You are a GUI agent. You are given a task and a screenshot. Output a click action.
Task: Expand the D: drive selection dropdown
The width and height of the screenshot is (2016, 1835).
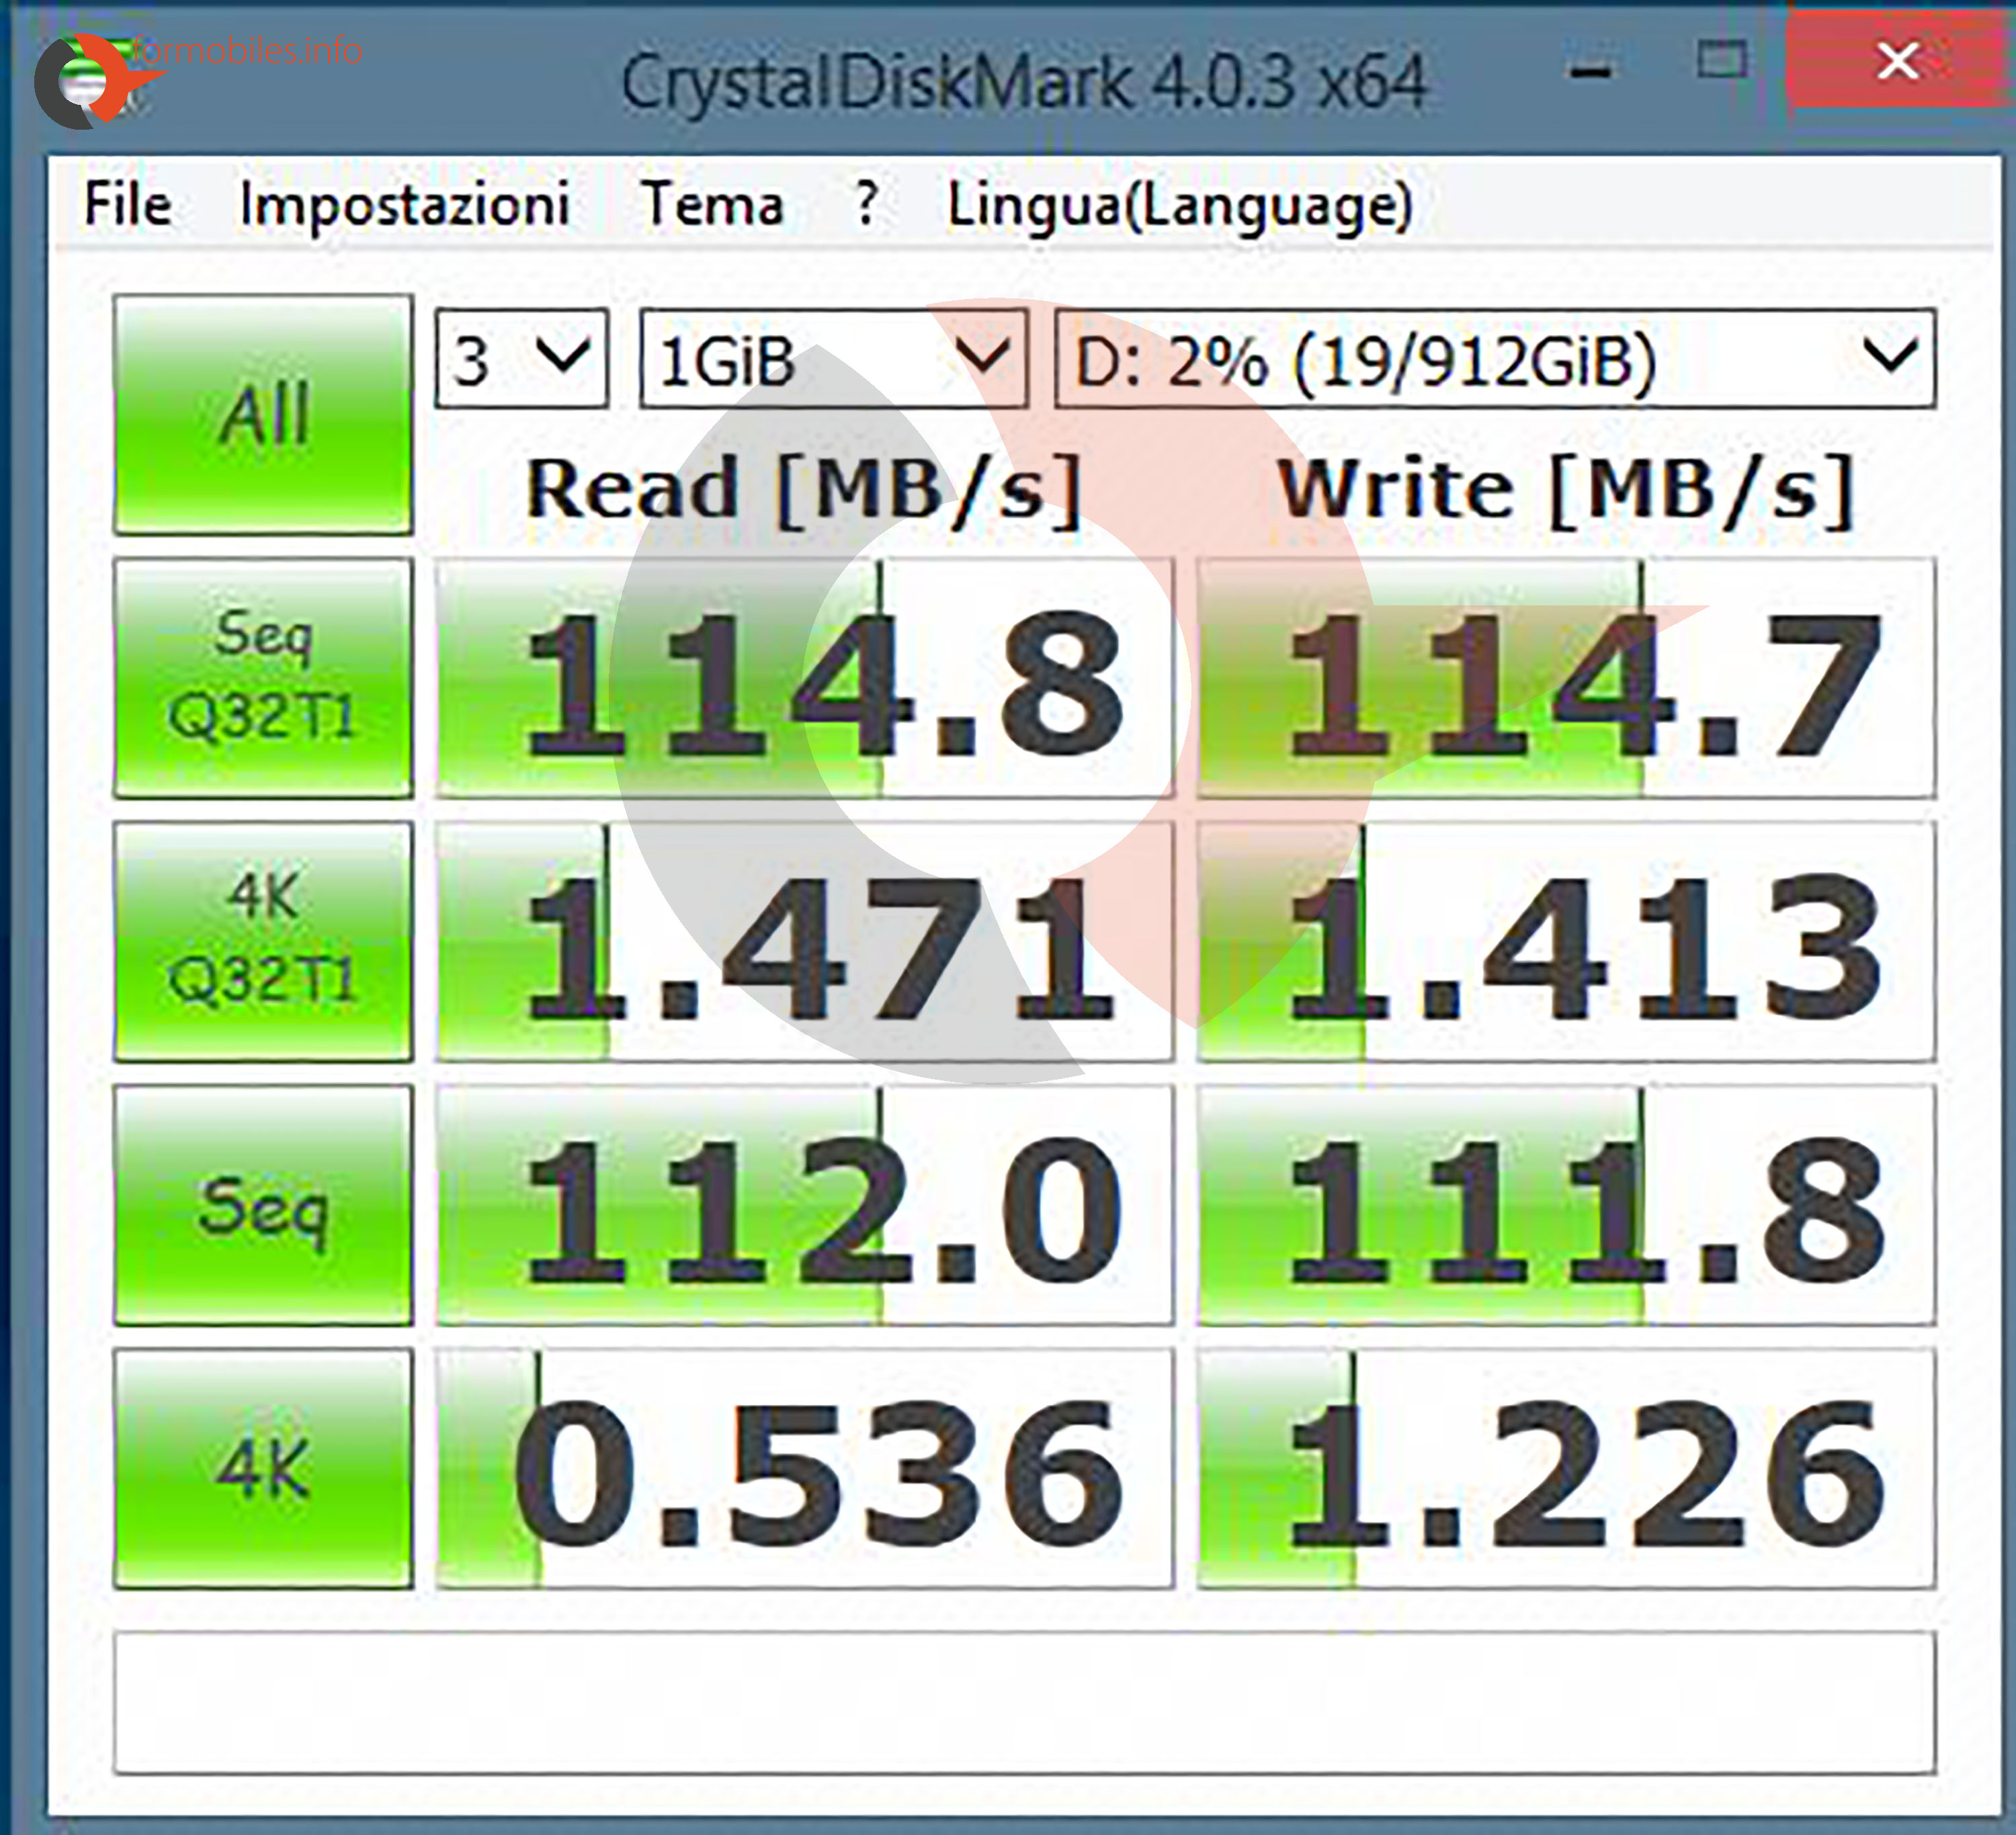point(1495,358)
